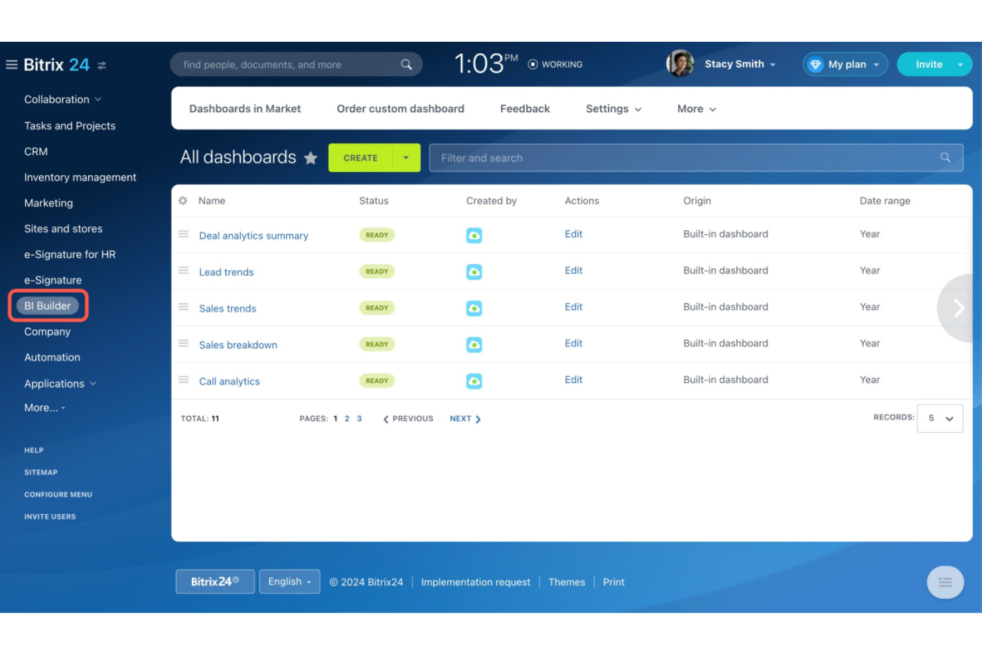Click the green CREATE button
The image size is (982, 655).
tap(360, 158)
